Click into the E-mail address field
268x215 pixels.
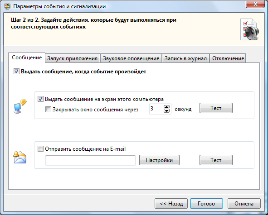90,160
